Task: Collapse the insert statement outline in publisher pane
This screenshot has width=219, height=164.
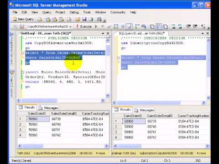Action: (x=23, y=72)
